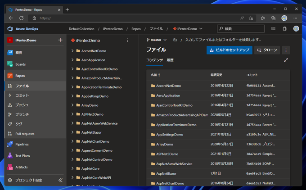Open browser favorites star list

(263, 18)
